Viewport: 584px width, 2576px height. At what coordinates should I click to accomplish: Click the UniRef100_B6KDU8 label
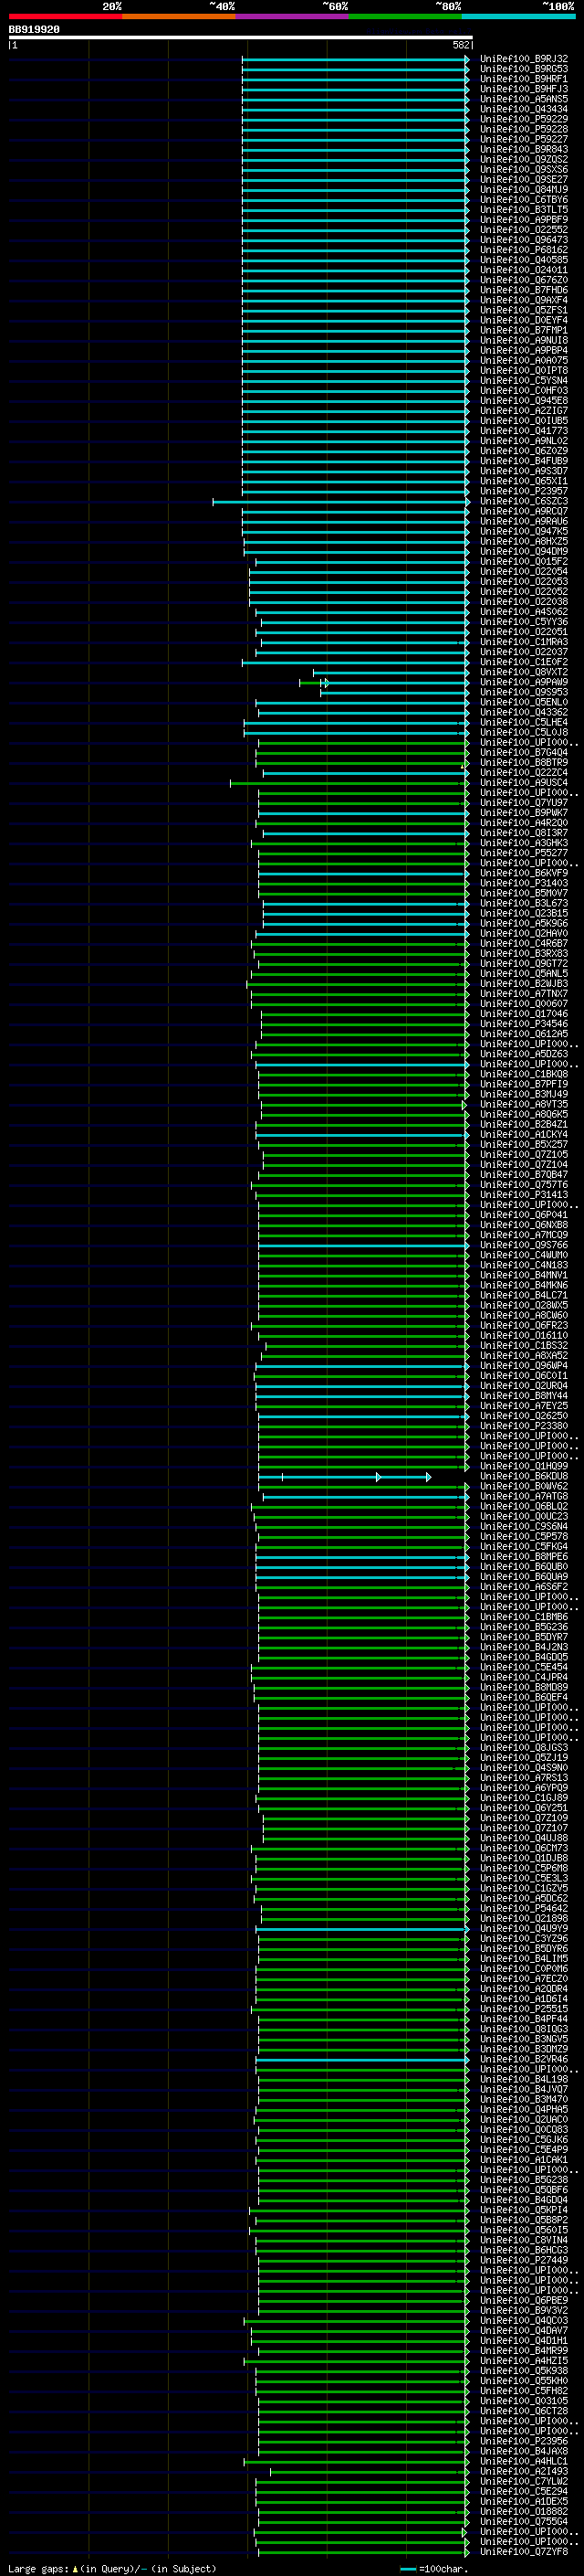tap(524, 1476)
